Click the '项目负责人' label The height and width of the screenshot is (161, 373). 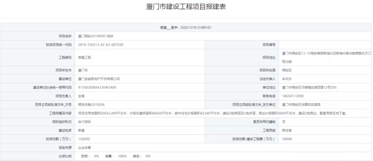(64, 96)
